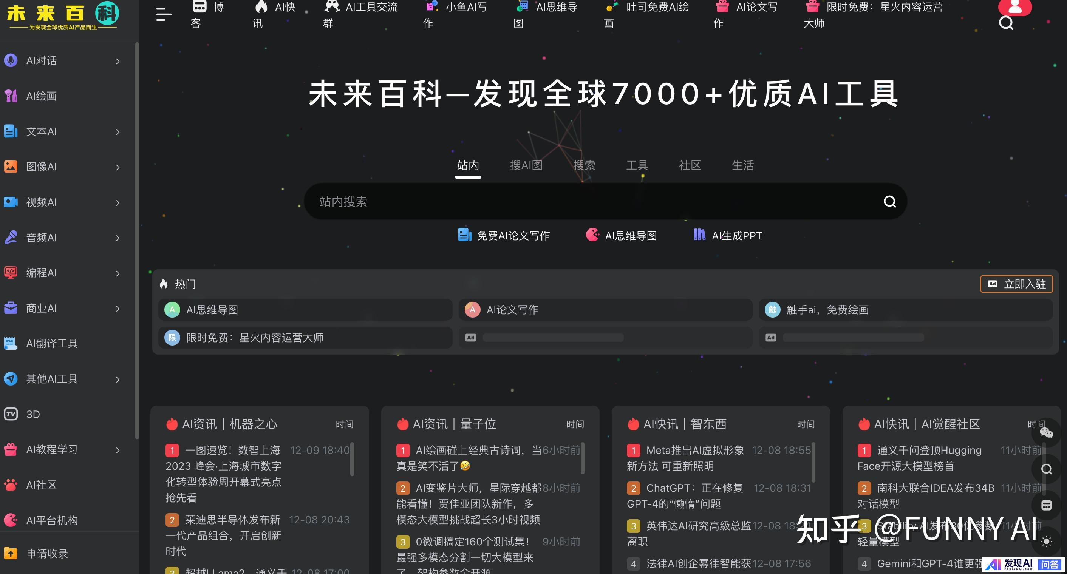Expand the 文本AI sidebar category arrow

[118, 132]
